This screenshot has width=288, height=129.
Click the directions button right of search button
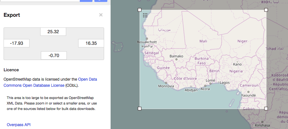point(101,1)
